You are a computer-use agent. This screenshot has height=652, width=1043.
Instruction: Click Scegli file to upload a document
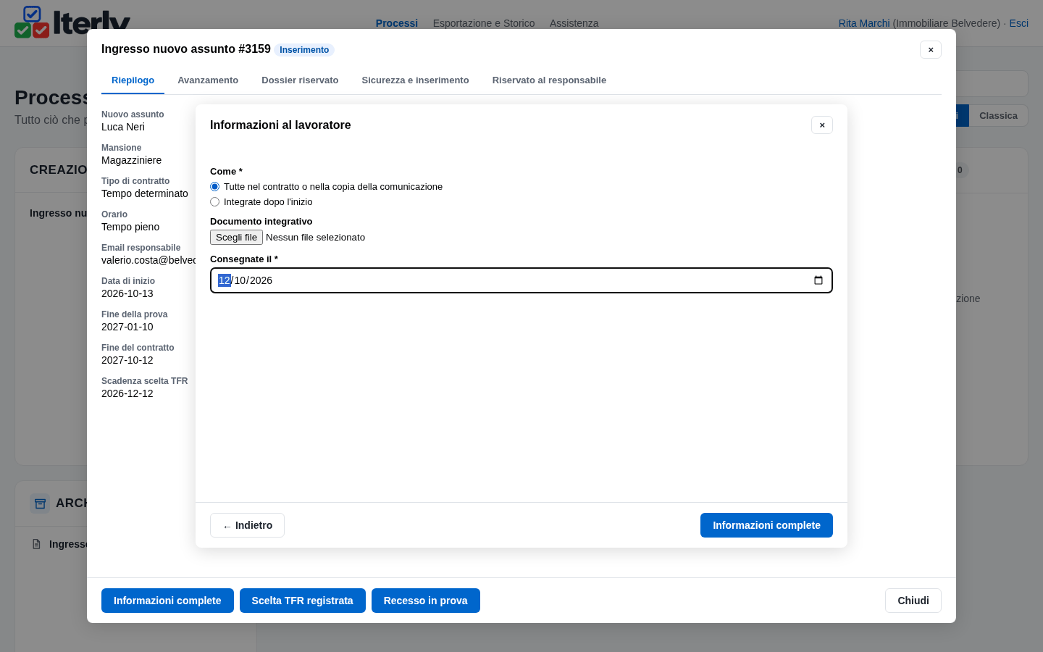(x=236, y=238)
